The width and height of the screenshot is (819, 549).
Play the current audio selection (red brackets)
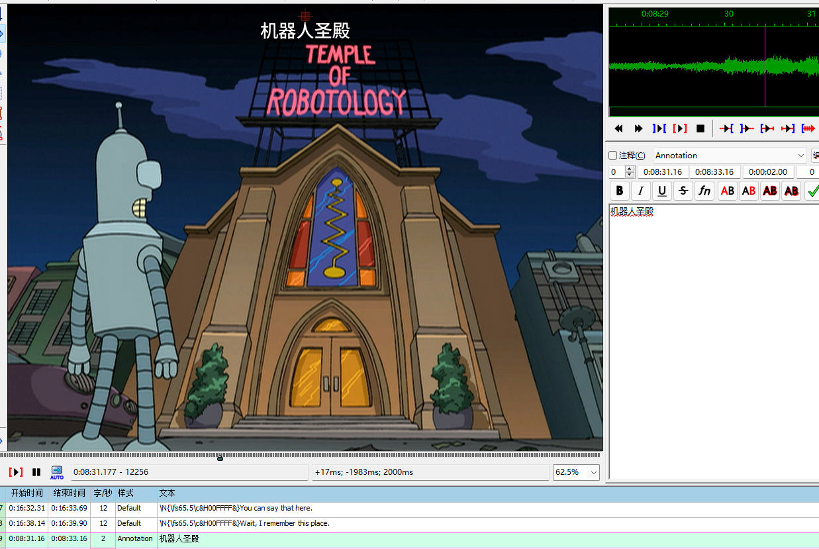(x=679, y=128)
